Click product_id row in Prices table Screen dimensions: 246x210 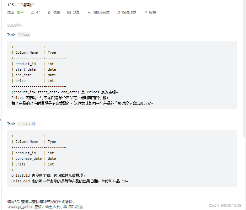pyautogui.click(x=39, y=64)
